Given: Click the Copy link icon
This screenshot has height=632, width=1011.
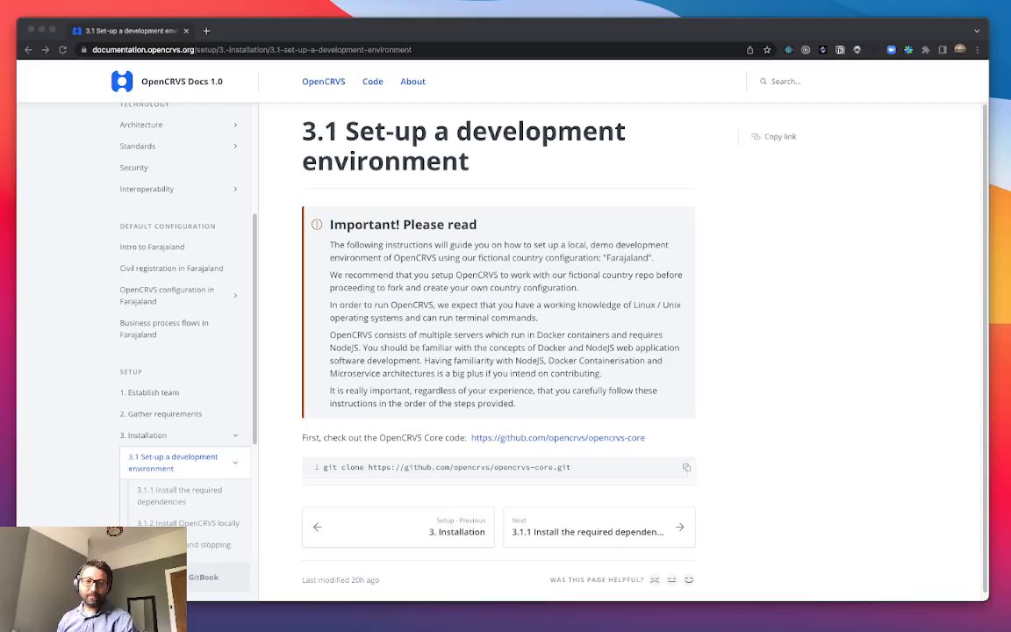Looking at the screenshot, I should click(x=756, y=137).
